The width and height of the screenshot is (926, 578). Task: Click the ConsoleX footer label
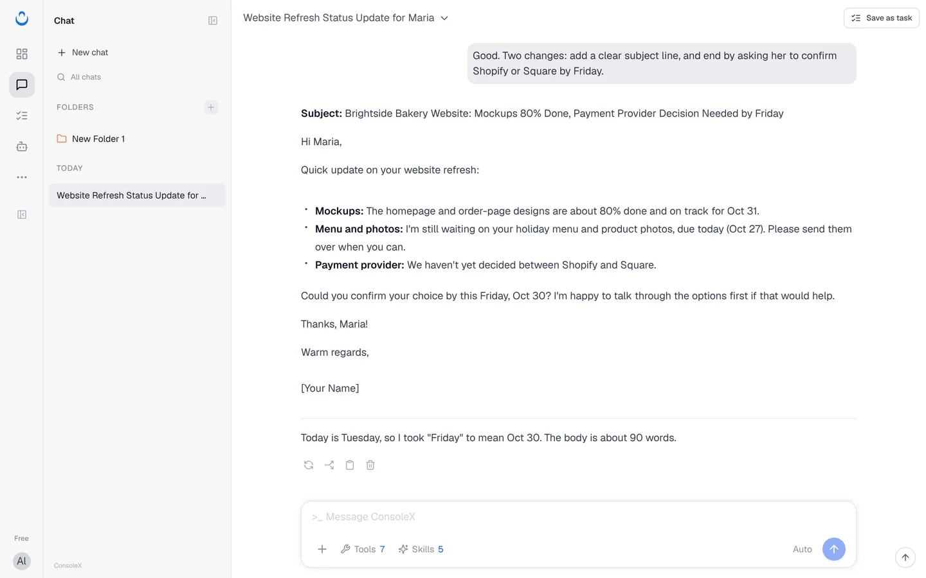coord(68,566)
